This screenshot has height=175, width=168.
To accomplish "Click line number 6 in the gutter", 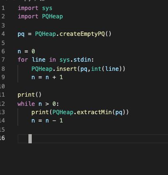I will coord(3,51).
